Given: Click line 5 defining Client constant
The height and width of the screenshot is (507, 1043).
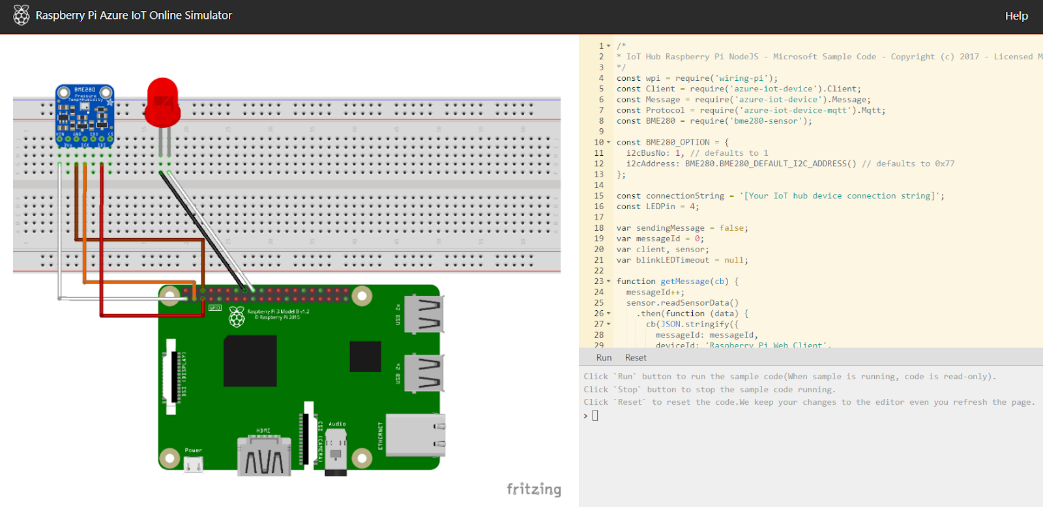Looking at the screenshot, I should coord(739,89).
